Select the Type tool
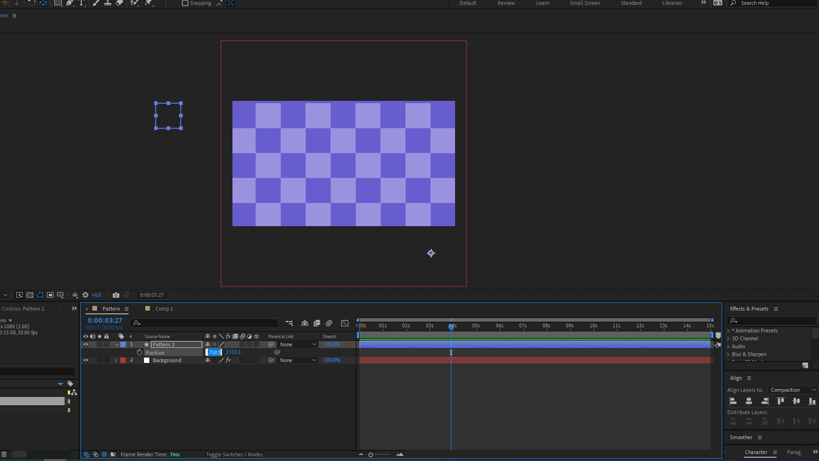Screen dimensions: 819x461 tap(81, 3)
